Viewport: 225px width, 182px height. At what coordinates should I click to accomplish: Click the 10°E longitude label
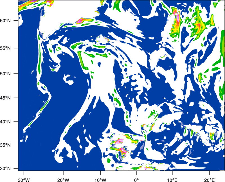(172, 180)
